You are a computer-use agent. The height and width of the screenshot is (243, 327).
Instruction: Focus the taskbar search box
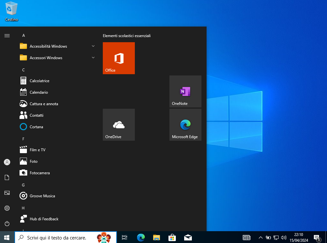click(66, 237)
